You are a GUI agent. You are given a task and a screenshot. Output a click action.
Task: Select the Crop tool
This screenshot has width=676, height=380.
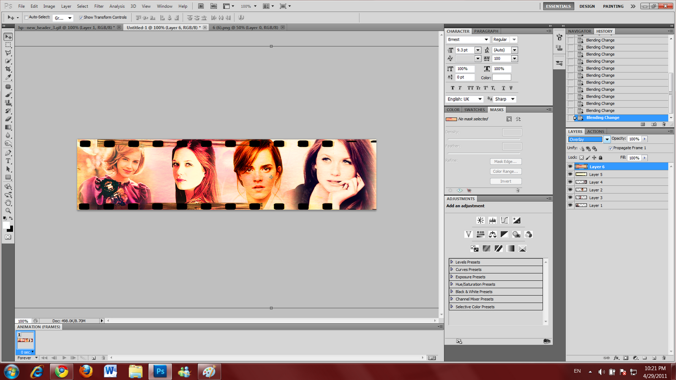[8, 69]
